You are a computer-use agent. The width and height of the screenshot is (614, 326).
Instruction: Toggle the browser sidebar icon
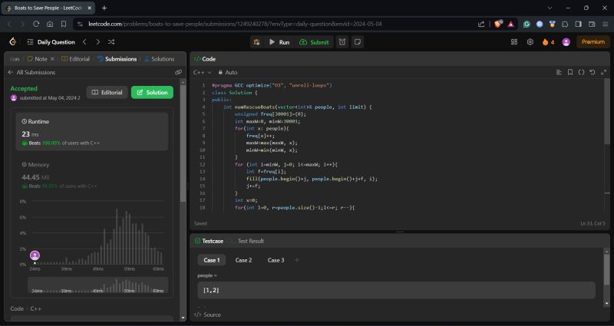(x=579, y=24)
